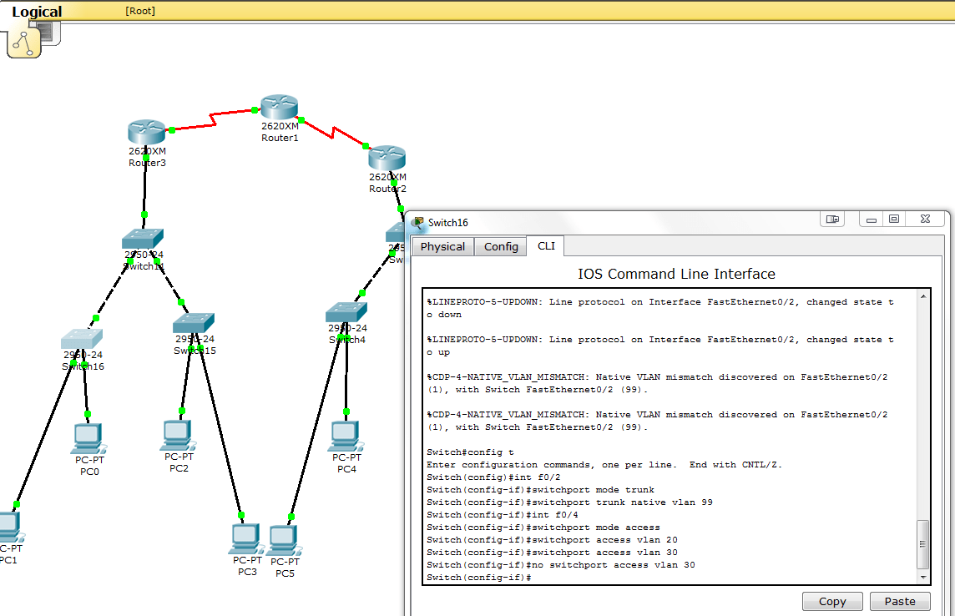Open the Switch14 2950-24 switch
This screenshot has height=616, width=955.
point(141,238)
